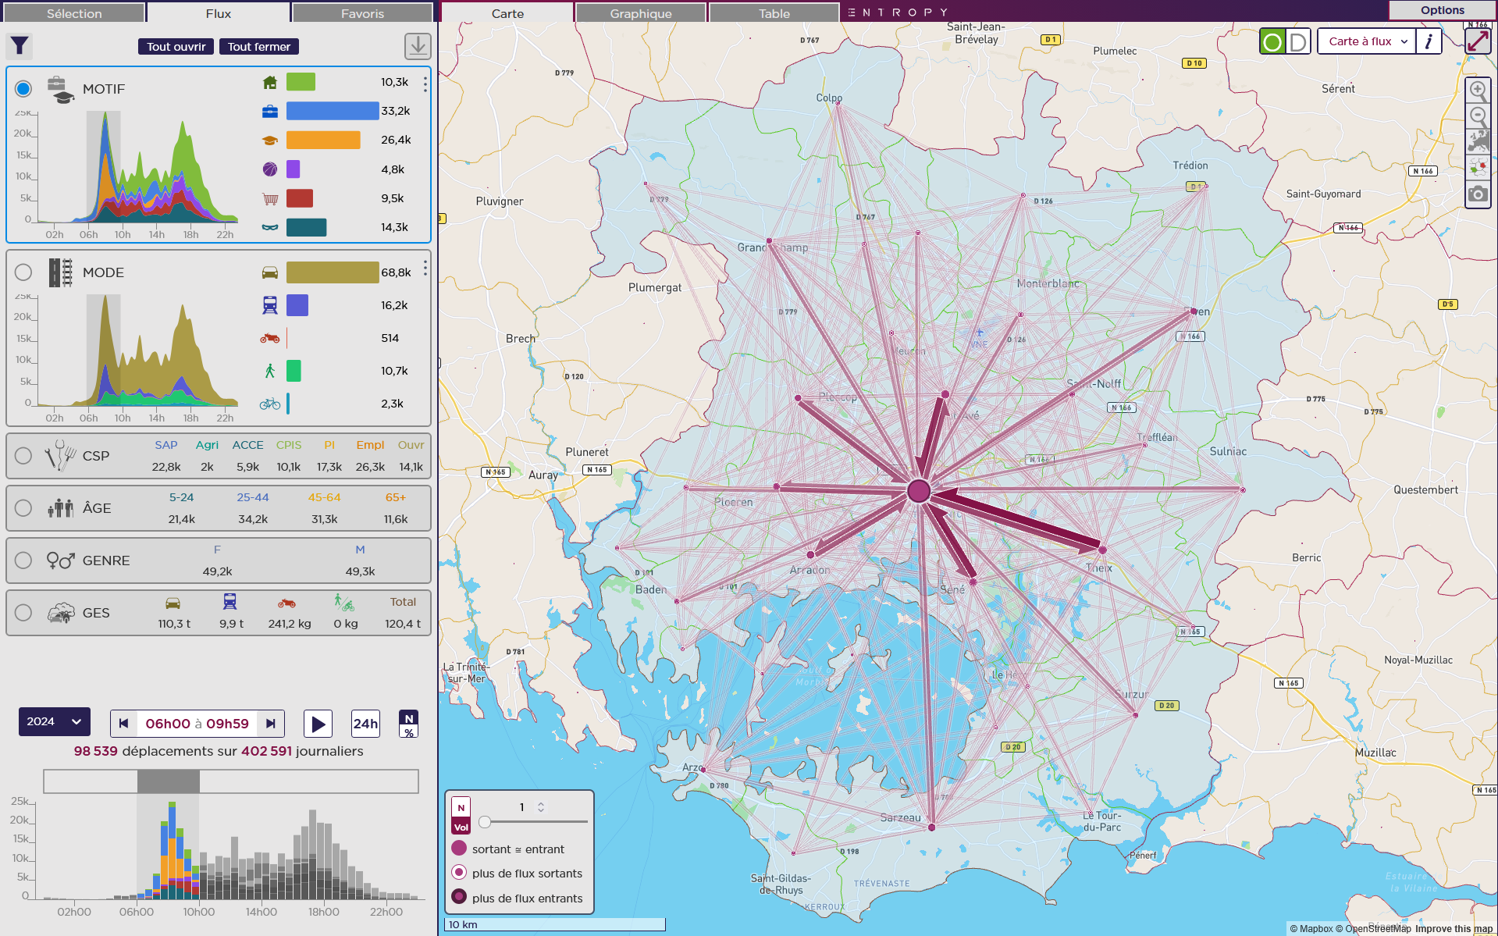Image resolution: width=1498 pixels, height=936 pixels.
Task: Open the 'Carte à flux' dropdown
Action: tap(1367, 41)
